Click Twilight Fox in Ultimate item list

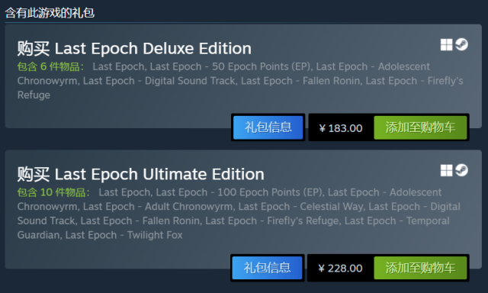[155, 235]
